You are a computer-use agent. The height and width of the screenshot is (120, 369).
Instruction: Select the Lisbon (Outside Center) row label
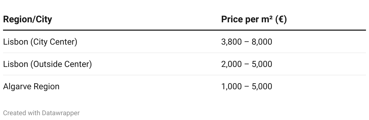(47, 64)
